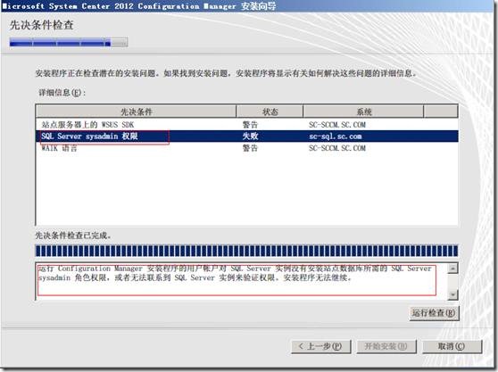Click the description box scroll up arrow

452,269
